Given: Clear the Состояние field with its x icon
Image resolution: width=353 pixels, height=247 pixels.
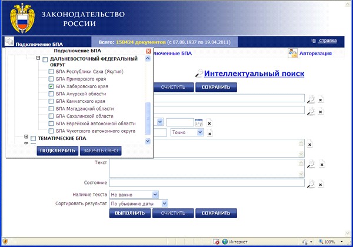Looking at the screenshot, I should click(x=321, y=184).
